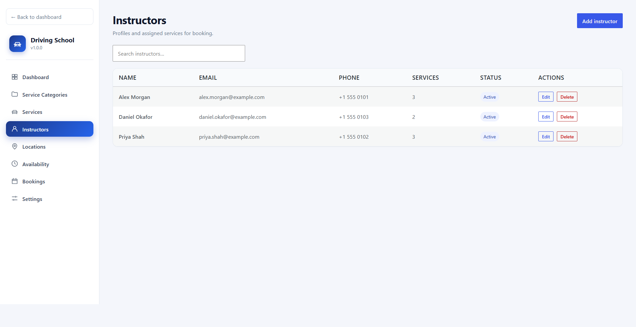
Task: Click the Bookings calendar icon
Action: pyautogui.click(x=15, y=181)
